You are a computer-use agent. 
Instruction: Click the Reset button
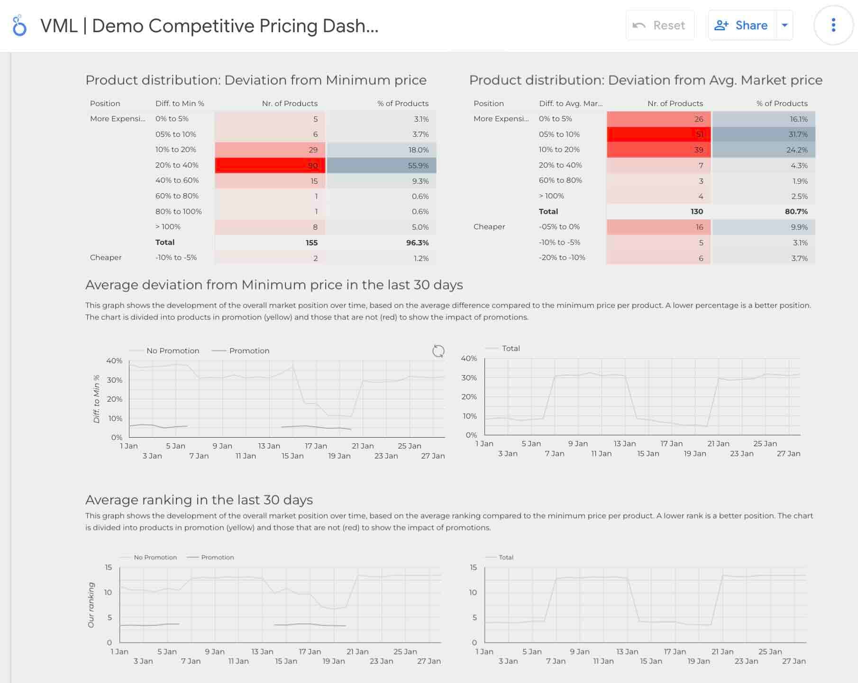(660, 25)
